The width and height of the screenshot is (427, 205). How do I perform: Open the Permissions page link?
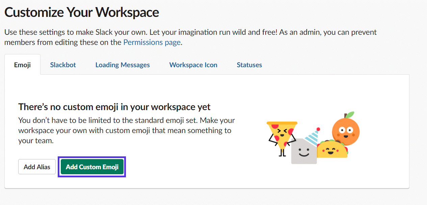pos(152,42)
